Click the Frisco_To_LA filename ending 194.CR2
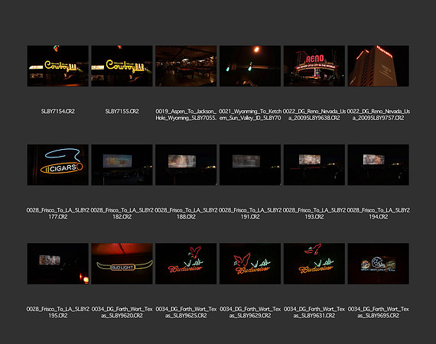Viewport: 436px width, 344px height. click(x=378, y=213)
